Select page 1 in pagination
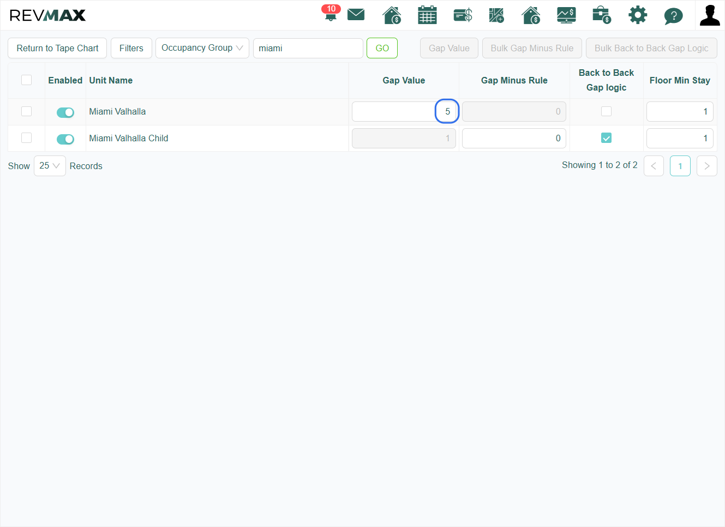This screenshot has height=527, width=725. click(x=680, y=166)
